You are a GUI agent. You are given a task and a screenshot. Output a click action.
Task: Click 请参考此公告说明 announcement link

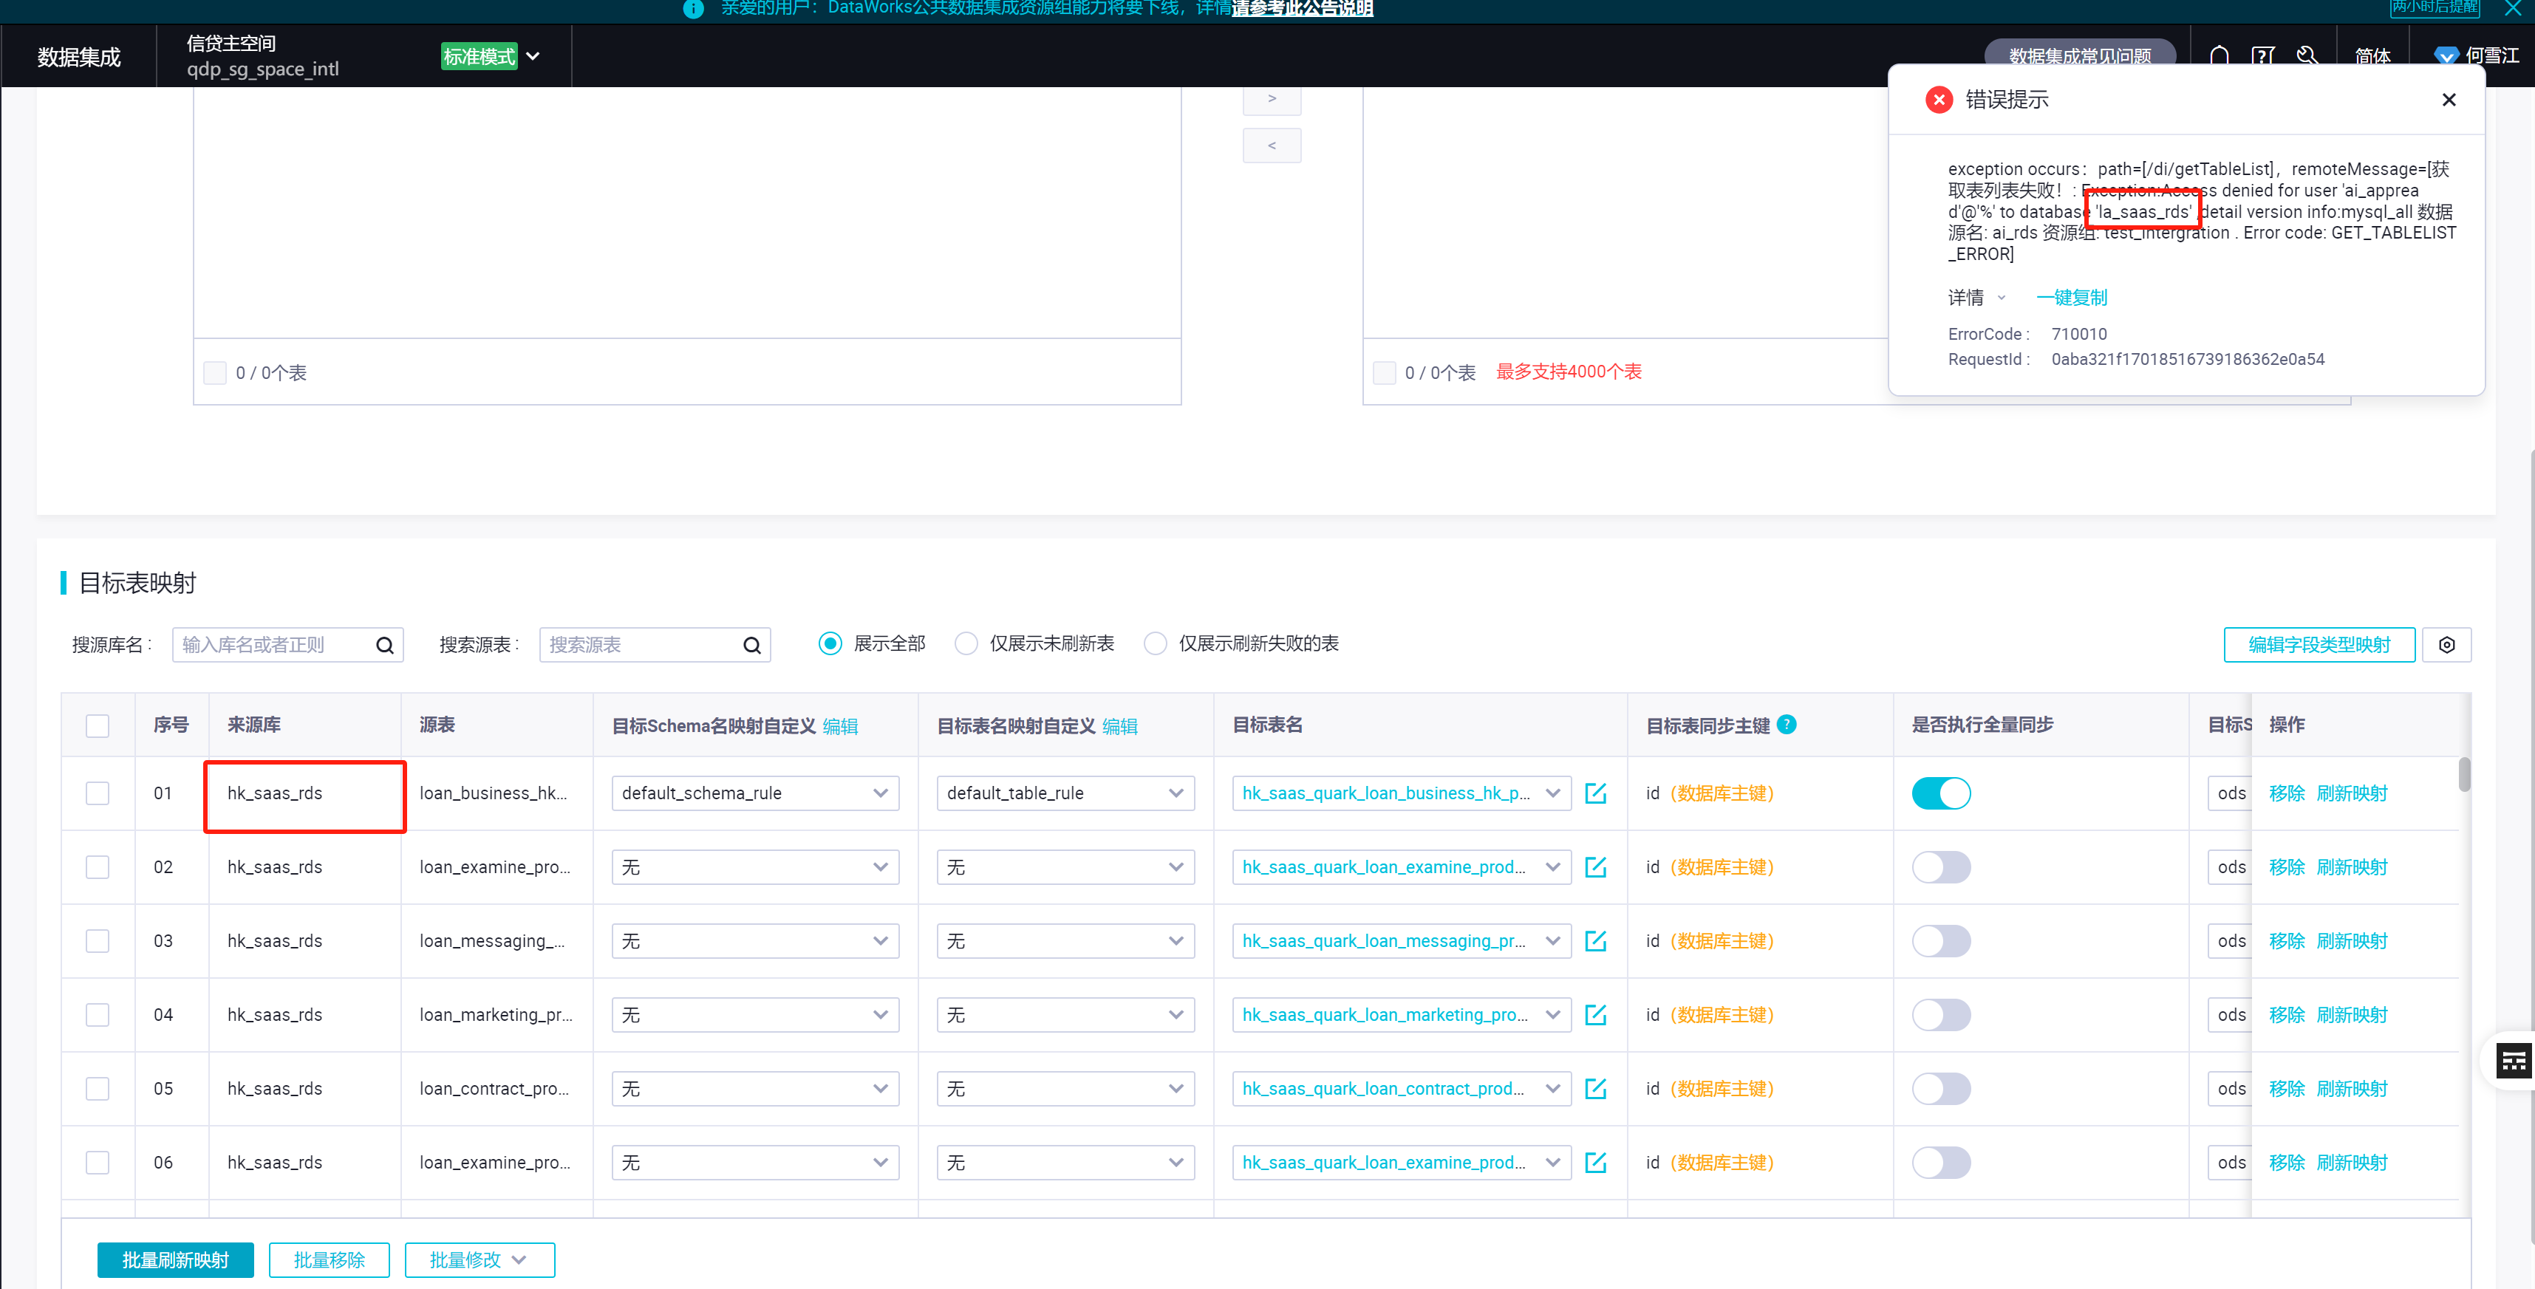[x=1302, y=8]
